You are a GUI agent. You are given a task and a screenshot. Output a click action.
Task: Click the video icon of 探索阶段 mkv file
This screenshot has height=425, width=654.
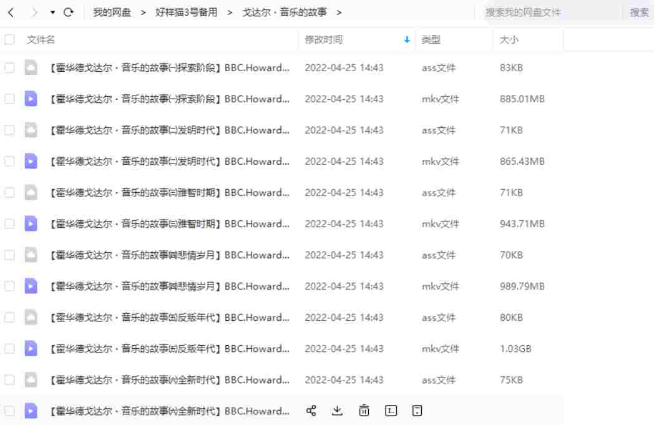point(31,99)
